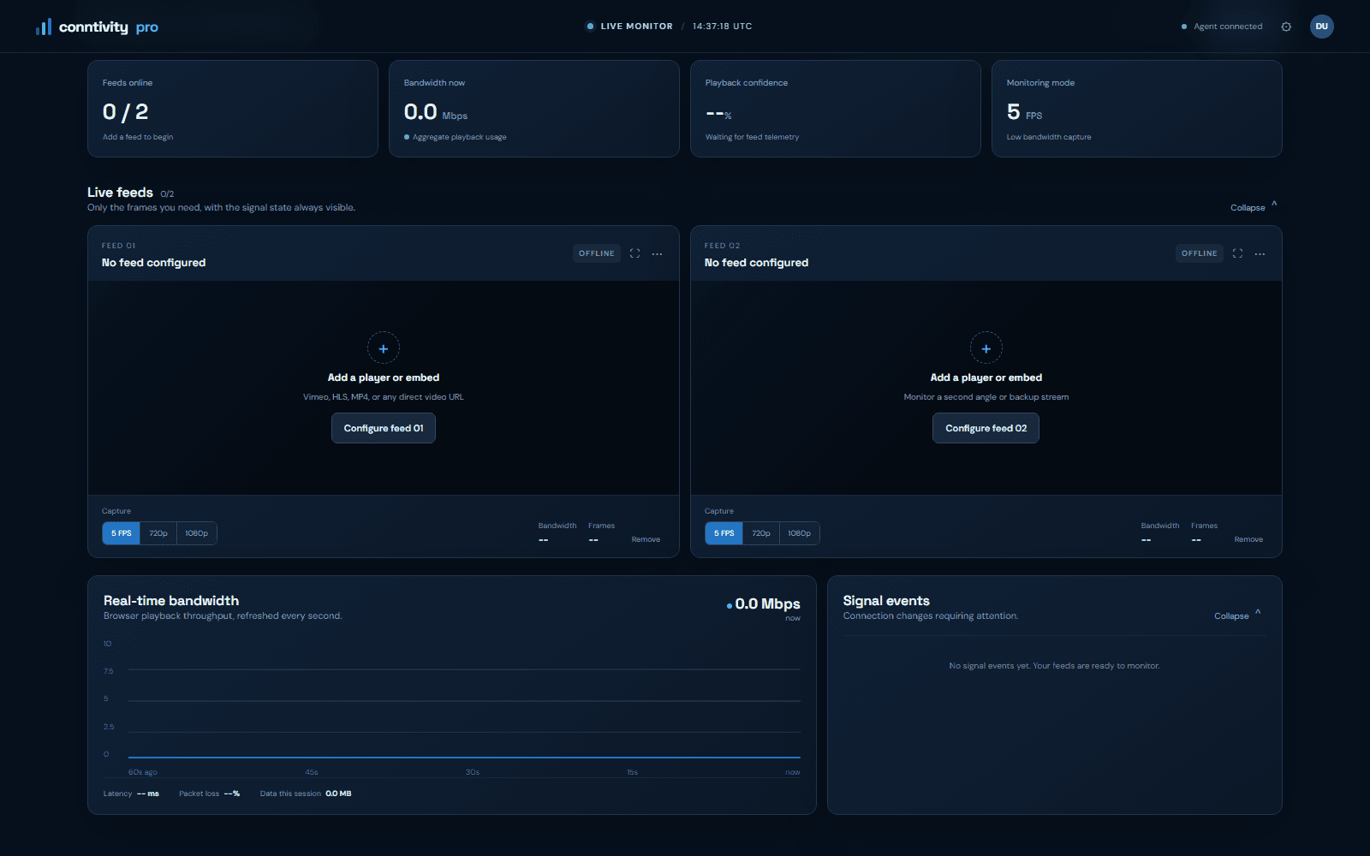Open Feed 01 more options menu

[x=657, y=253]
